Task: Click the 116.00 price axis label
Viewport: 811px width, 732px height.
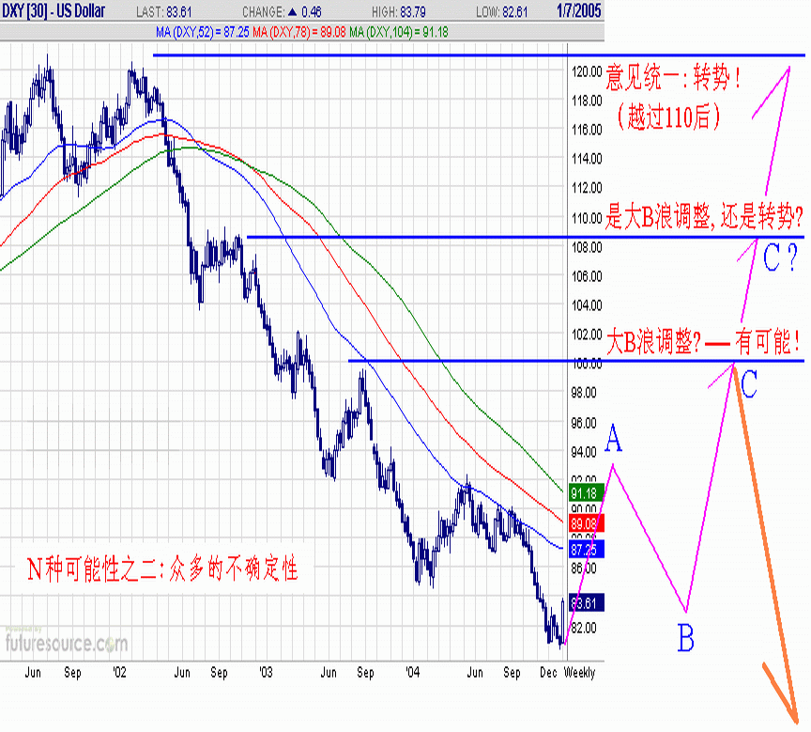Action: click(x=587, y=130)
